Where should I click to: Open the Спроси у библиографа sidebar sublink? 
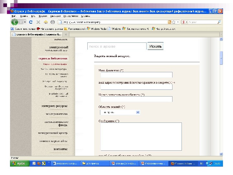pos(55,64)
